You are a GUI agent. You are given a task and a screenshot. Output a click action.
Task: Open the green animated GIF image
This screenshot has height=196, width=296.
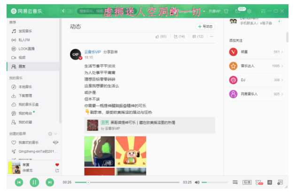coord(100,151)
